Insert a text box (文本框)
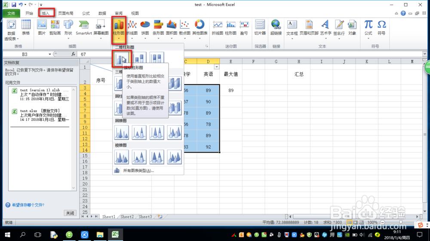 (292, 30)
